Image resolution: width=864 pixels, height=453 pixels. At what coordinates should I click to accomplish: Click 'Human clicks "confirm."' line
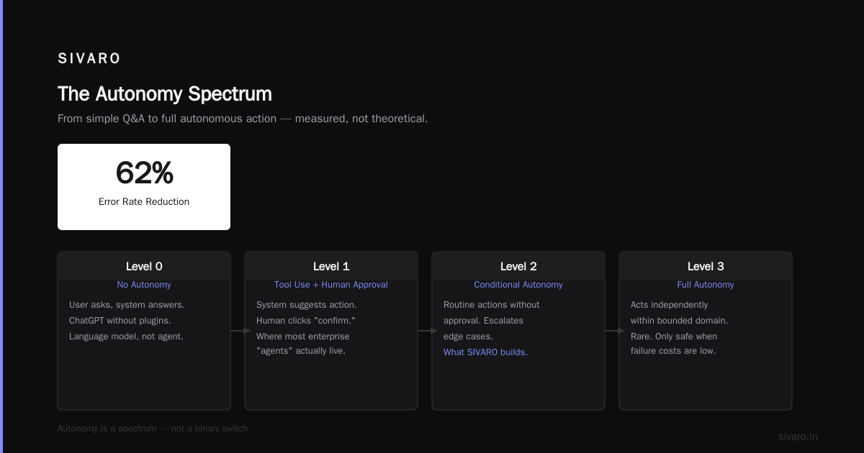[x=306, y=321]
